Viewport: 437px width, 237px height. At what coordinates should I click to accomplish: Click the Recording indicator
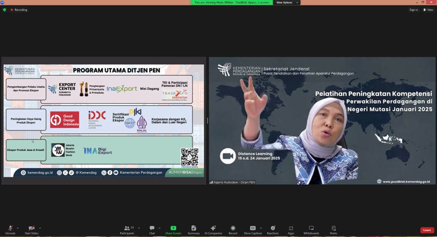click(19, 10)
